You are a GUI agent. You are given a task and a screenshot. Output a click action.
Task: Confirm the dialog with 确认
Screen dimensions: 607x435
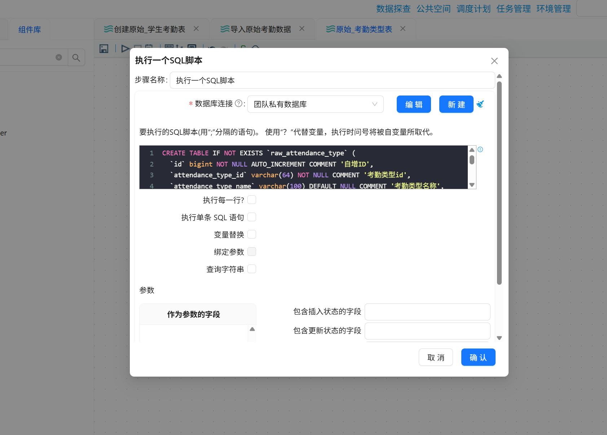point(478,357)
